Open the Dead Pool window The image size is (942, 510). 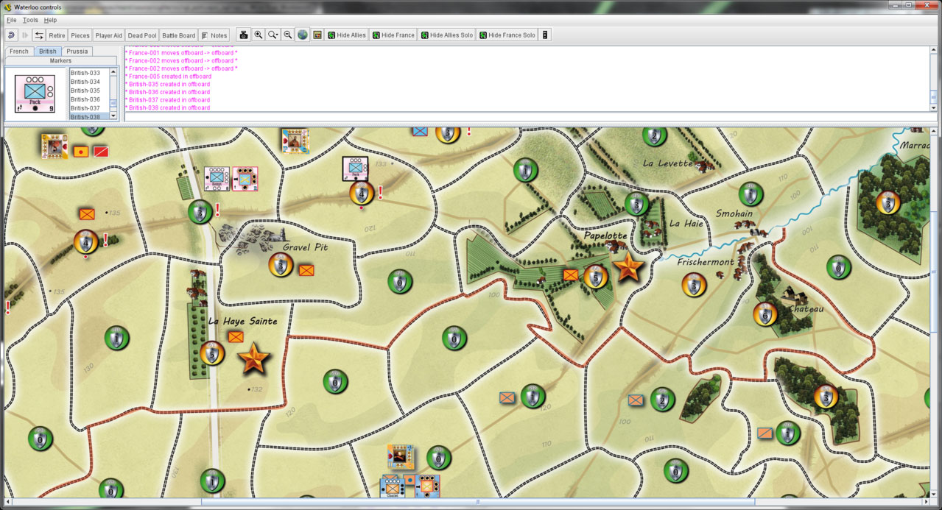[x=141, y=35]
